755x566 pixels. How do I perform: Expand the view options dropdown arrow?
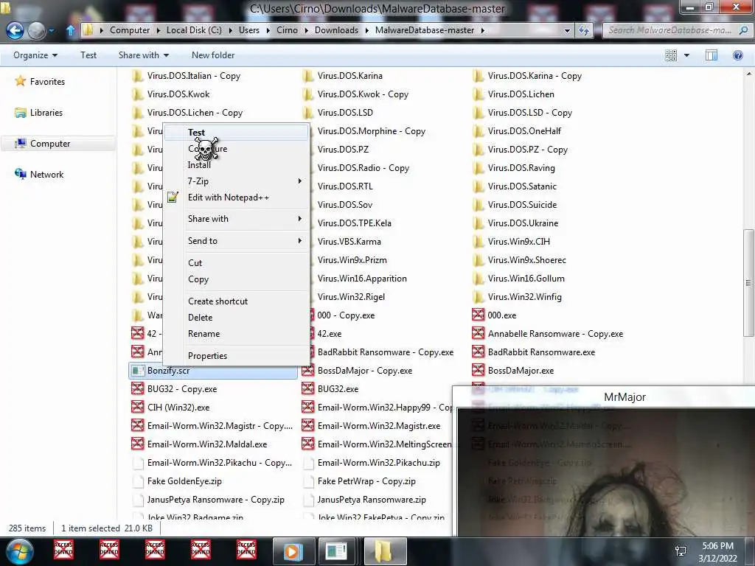[686, 55]
